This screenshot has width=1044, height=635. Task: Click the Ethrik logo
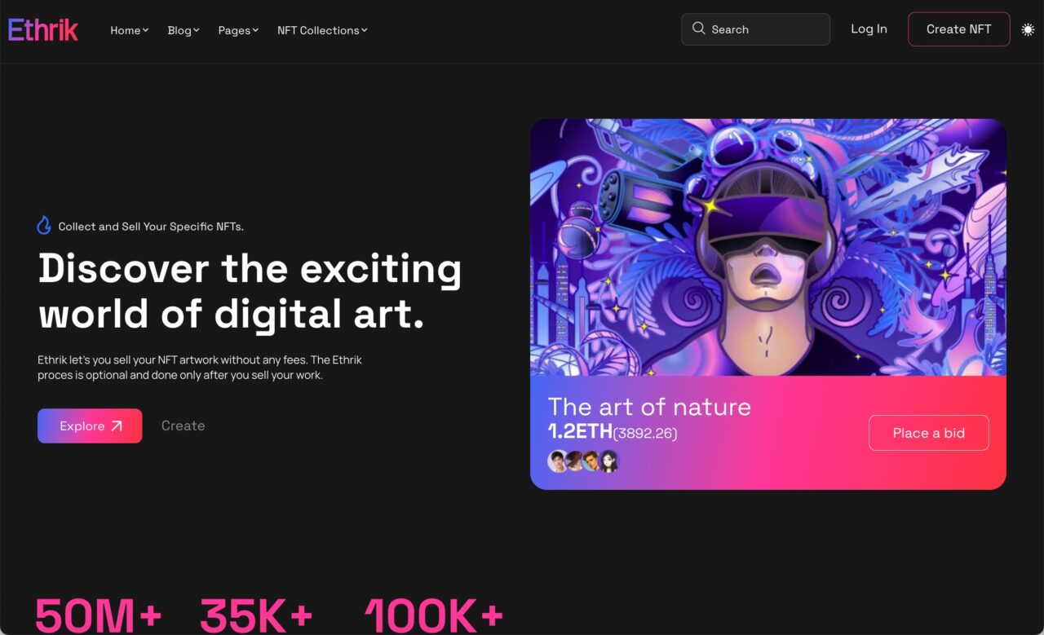tap(43, 30)
